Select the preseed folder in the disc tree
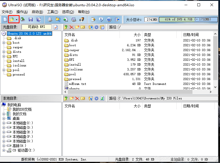This screenshot has width=220, height=163. click(19, 75)
